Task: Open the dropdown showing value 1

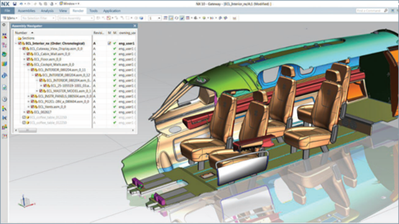Action: coord(155,18)
